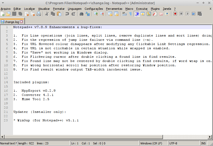The height and width of the screenshot is (146, 213).
Task: Stop macro recording square button
Action: [x=181, y=14]
